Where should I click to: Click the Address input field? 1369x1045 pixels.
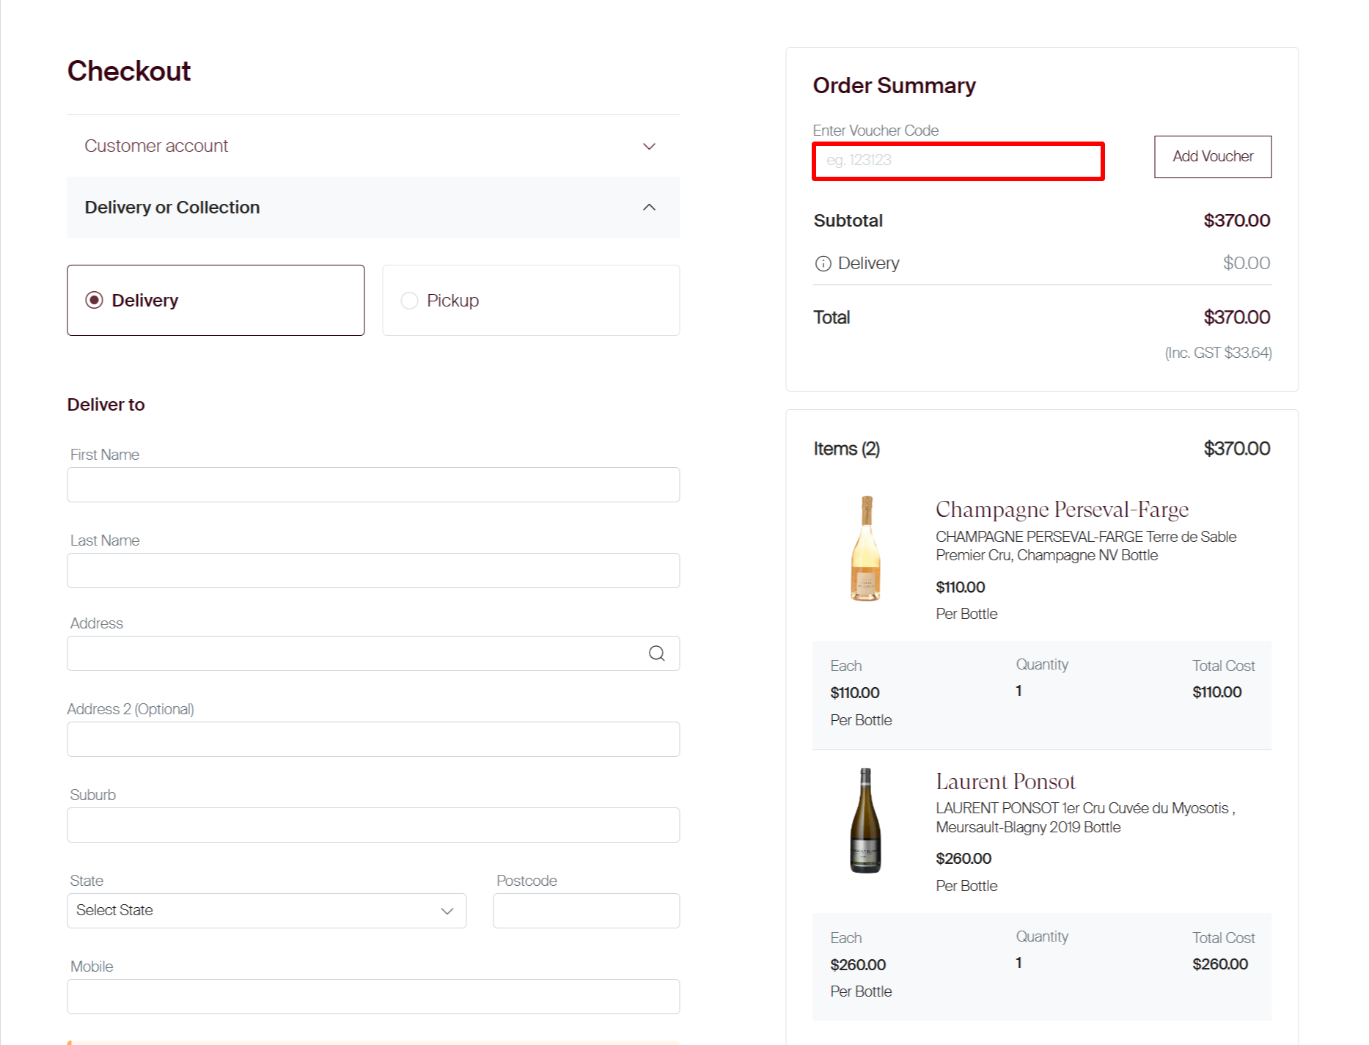(352, 653)
